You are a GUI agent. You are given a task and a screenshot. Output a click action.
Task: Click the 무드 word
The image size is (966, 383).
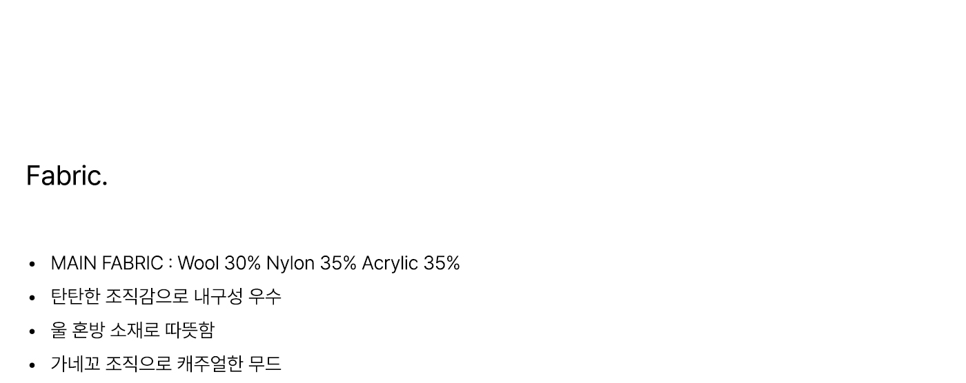point(265,363)
